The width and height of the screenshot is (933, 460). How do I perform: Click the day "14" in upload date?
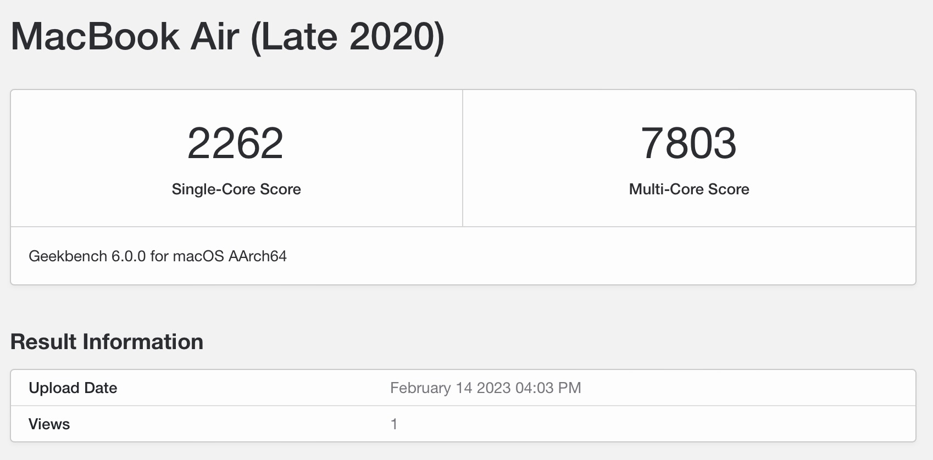464,388
